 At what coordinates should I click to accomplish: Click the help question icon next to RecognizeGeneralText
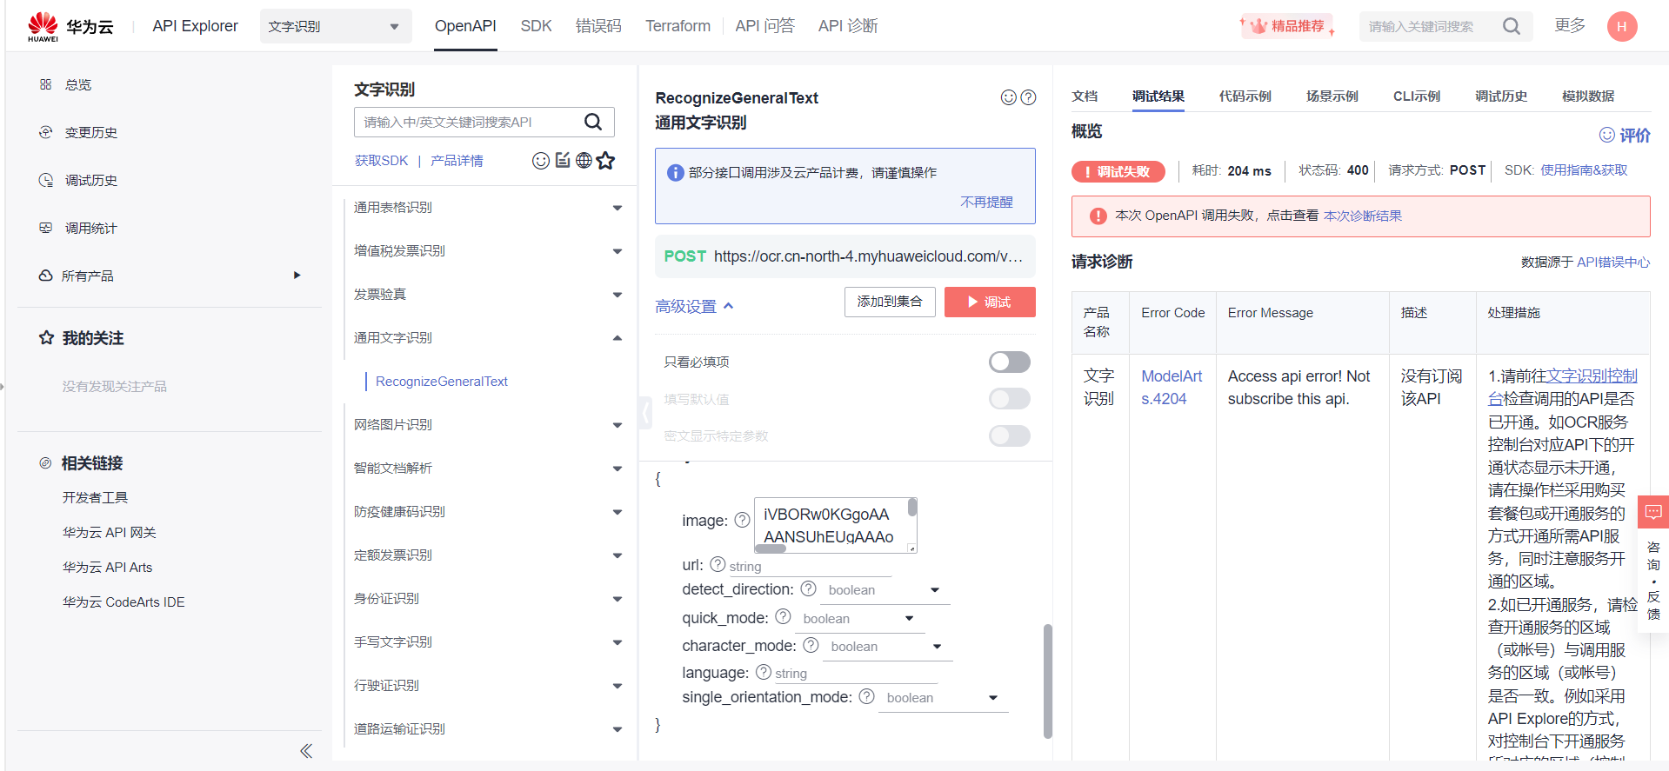[x=1028, y=97]
